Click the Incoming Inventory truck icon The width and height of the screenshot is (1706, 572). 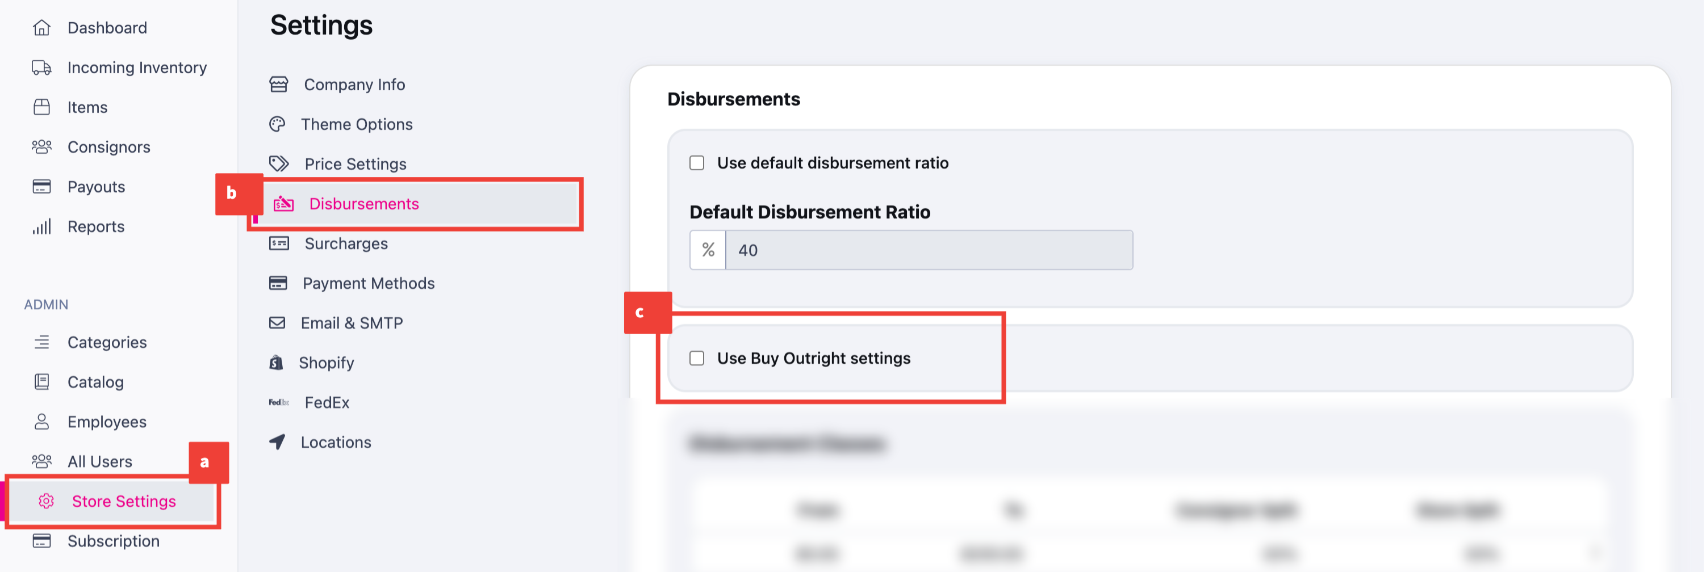click(41, 68)
